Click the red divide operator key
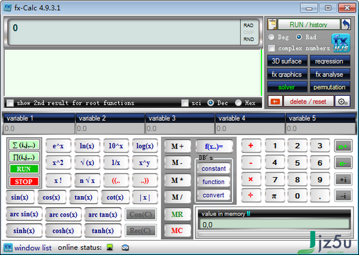The height and width of the screenshot is (255, 359). coord(251,196)
